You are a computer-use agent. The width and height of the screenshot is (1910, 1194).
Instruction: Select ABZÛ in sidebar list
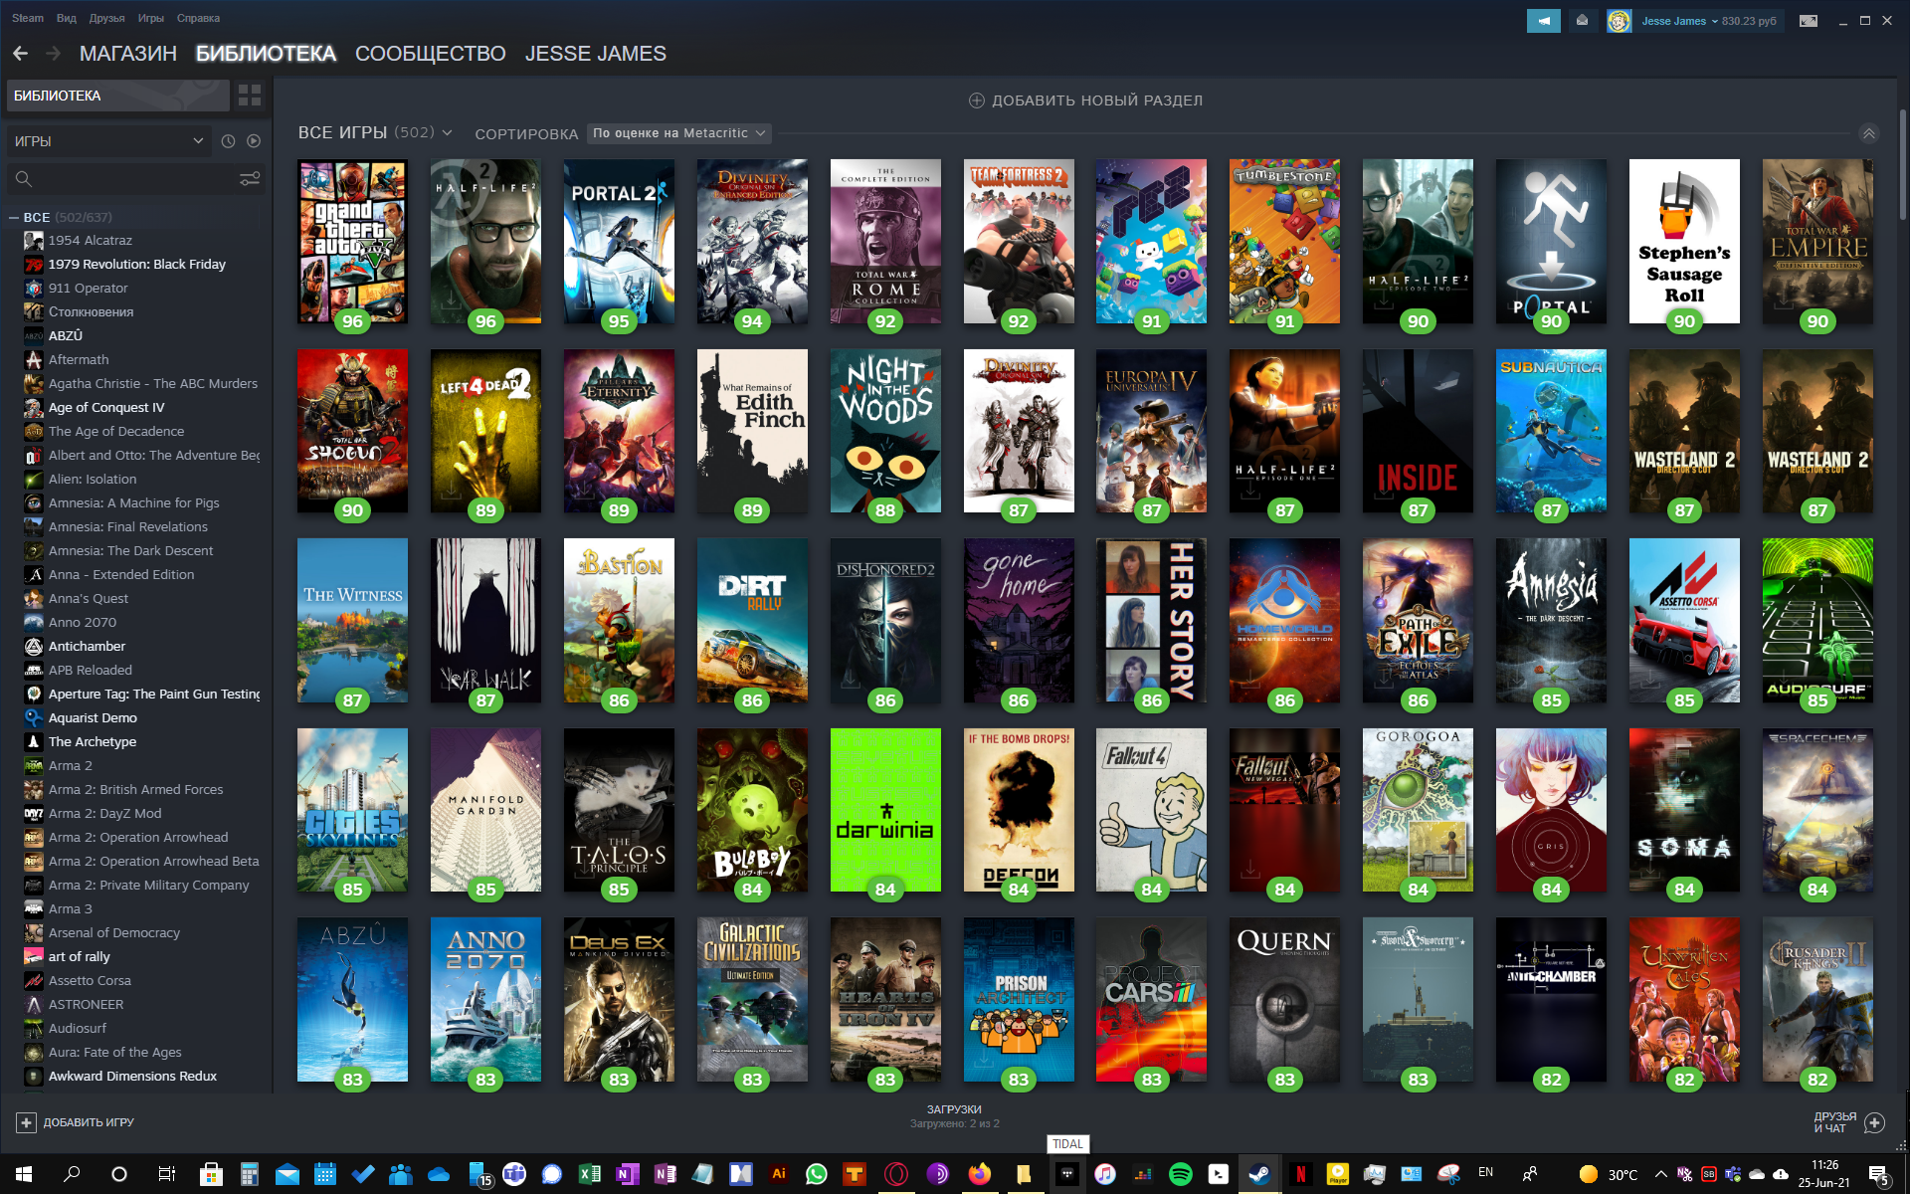pyautogui.click(x=65, y=336)
